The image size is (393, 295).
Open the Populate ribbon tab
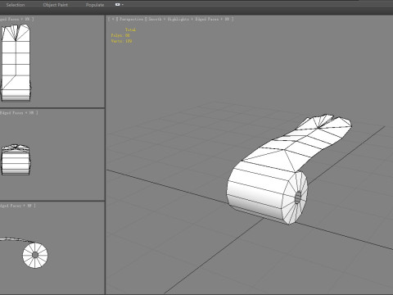(95, 5)
